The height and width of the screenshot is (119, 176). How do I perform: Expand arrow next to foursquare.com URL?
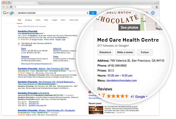(49, 113)
